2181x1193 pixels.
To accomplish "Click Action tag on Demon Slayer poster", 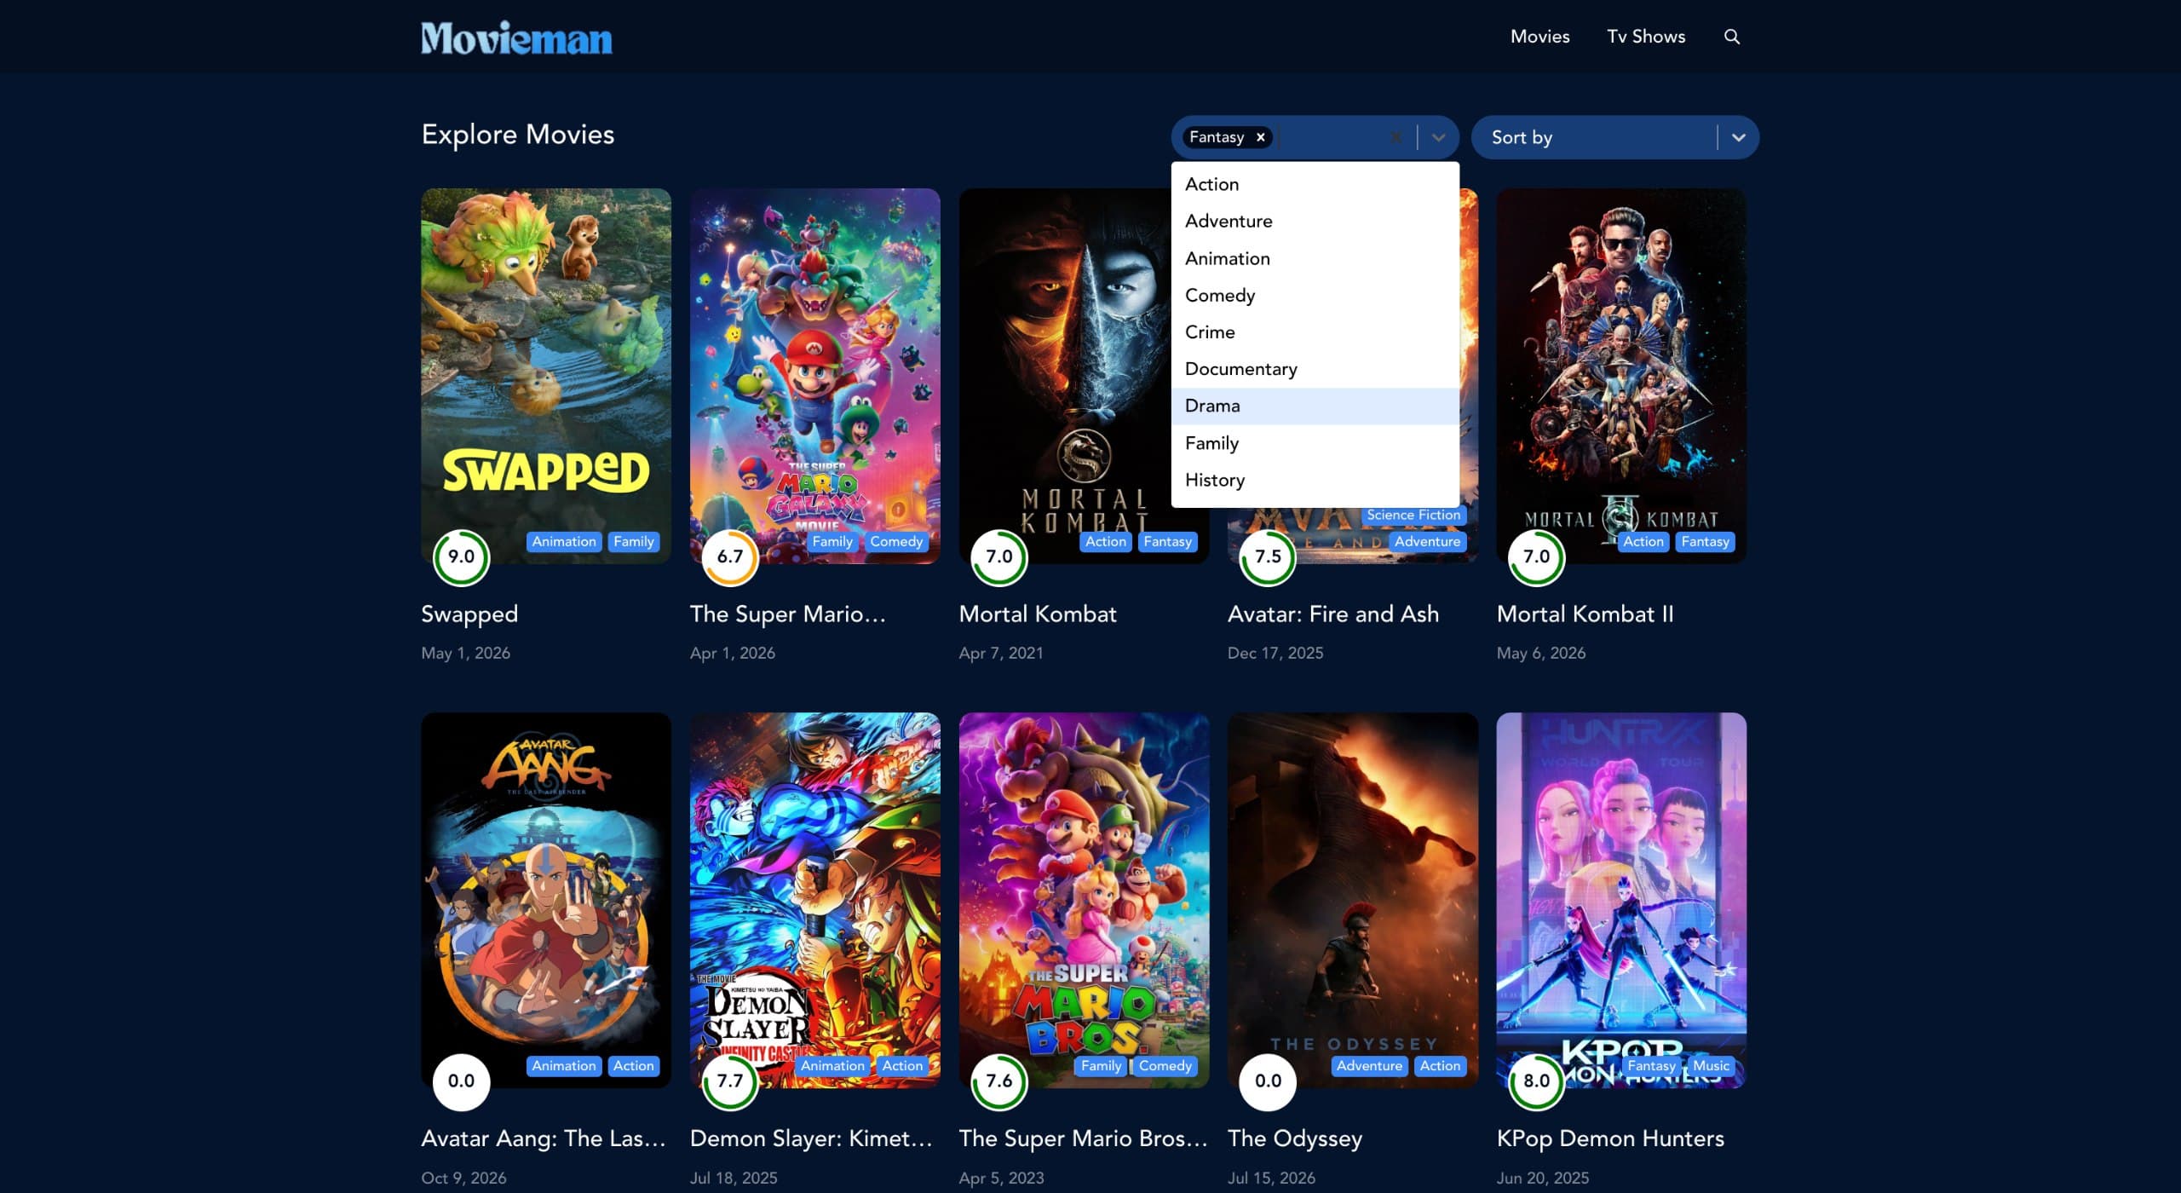I will tap(902, 1066).
